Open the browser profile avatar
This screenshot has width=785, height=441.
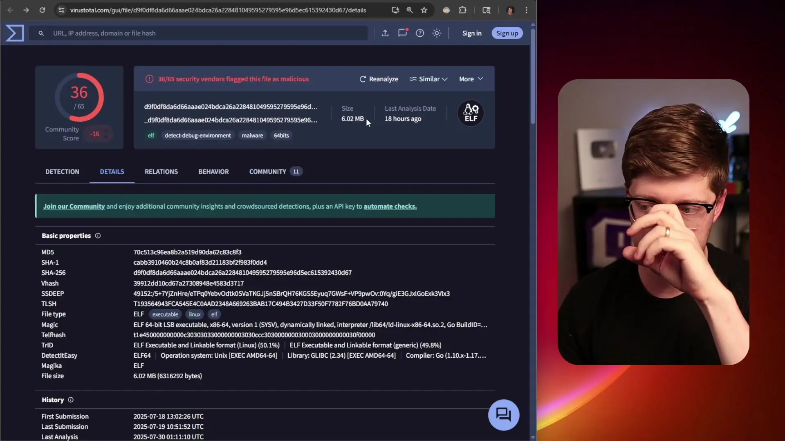coord(510,10)
